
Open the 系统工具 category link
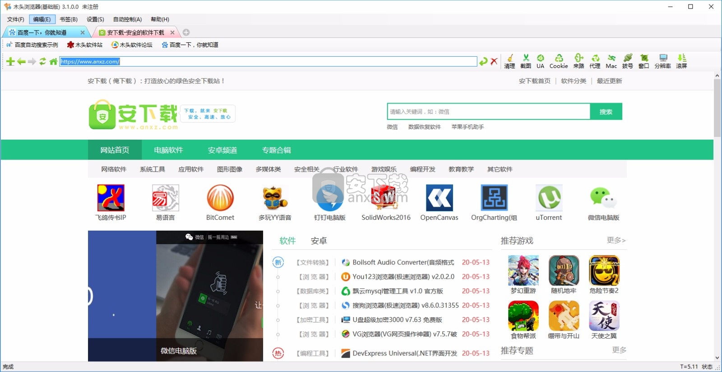tap(153, 169)
